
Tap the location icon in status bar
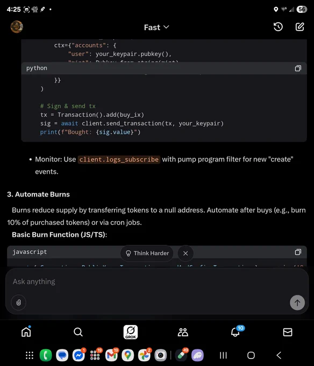point(276,9)
